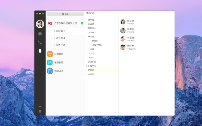Screen dimensions: 202x126
Task: Click the 搜索 search field
Action: coord(65,14)
